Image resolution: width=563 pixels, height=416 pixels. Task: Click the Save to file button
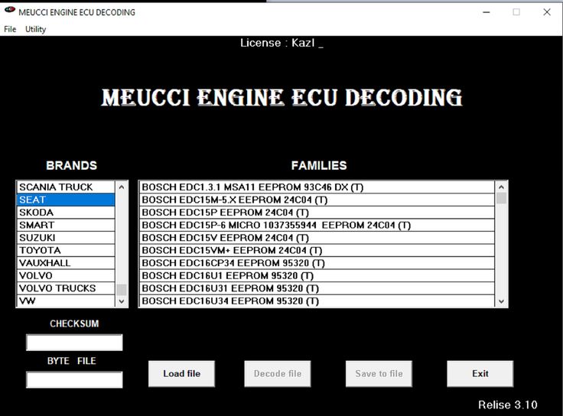tap(379, 374)
